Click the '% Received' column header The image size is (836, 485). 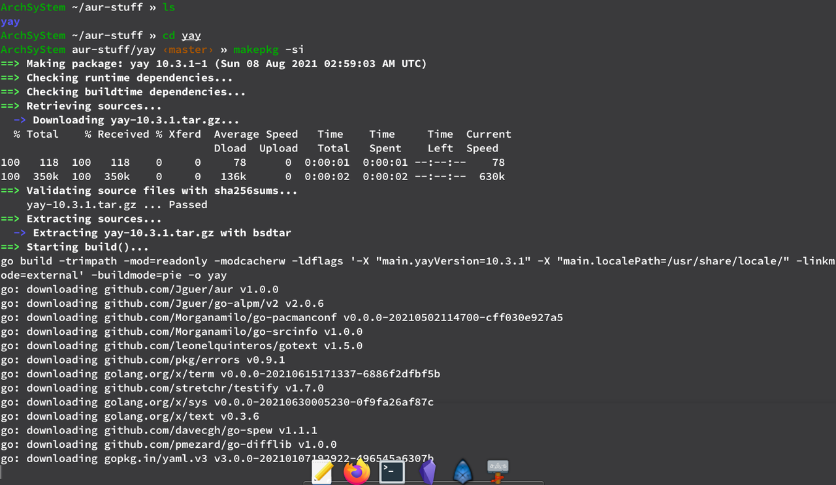tap(117, 134)
